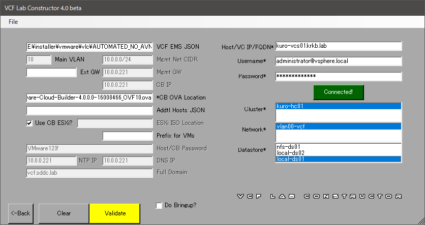Click the Host/VC IP/FQDN field
Image resolution: width=425 pixels, height=225 pixels.
tap(338, 46)
